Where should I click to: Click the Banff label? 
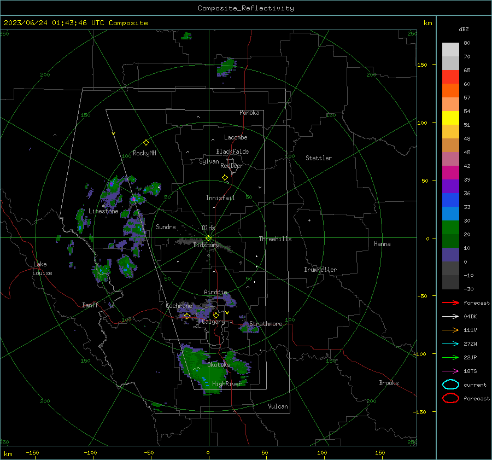(90, 305)
